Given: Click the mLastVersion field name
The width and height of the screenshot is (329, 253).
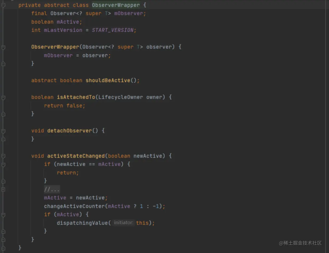Looking at the screenshot, I should (x=63, y=30).
